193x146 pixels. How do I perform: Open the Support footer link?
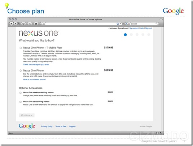(x=73, y=126)
